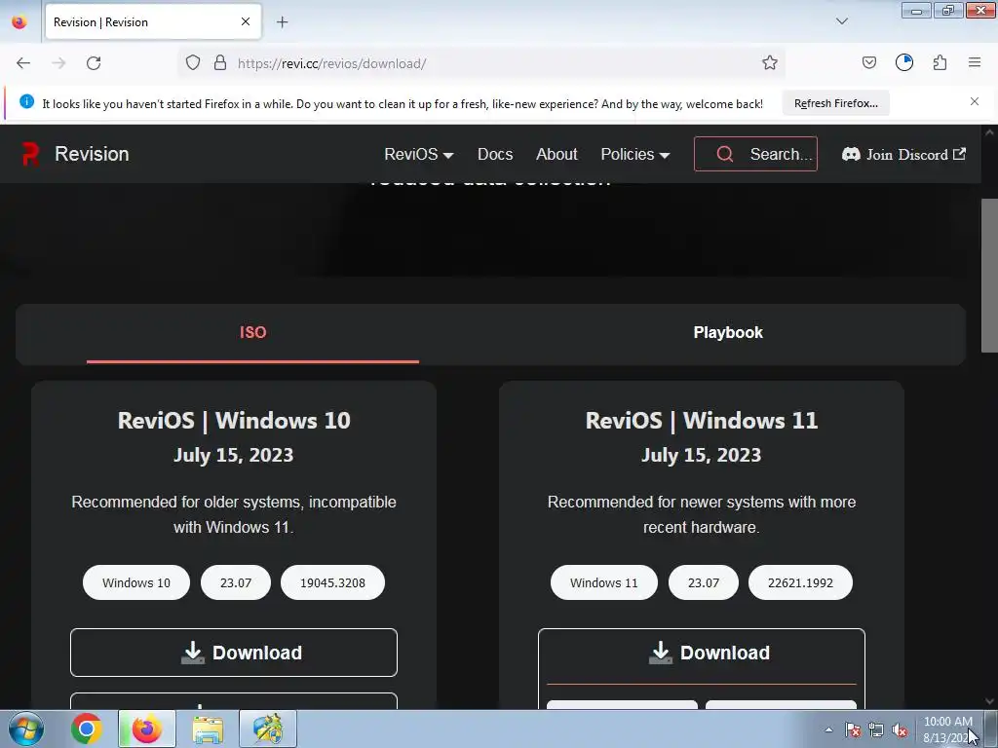Show hidden system tray icons
Screen dimensions: 998x748
coord(828,729)
